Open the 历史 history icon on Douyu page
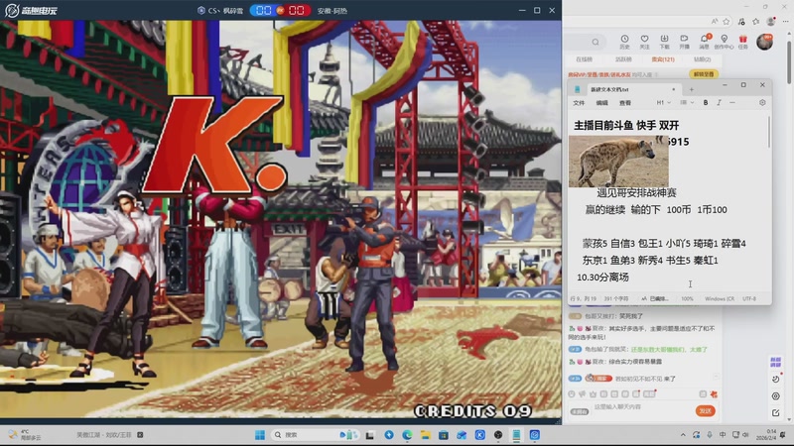 [x=624, y=42]
